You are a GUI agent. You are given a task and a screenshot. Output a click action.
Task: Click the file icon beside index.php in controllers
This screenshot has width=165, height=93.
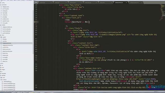coord(1,11)
